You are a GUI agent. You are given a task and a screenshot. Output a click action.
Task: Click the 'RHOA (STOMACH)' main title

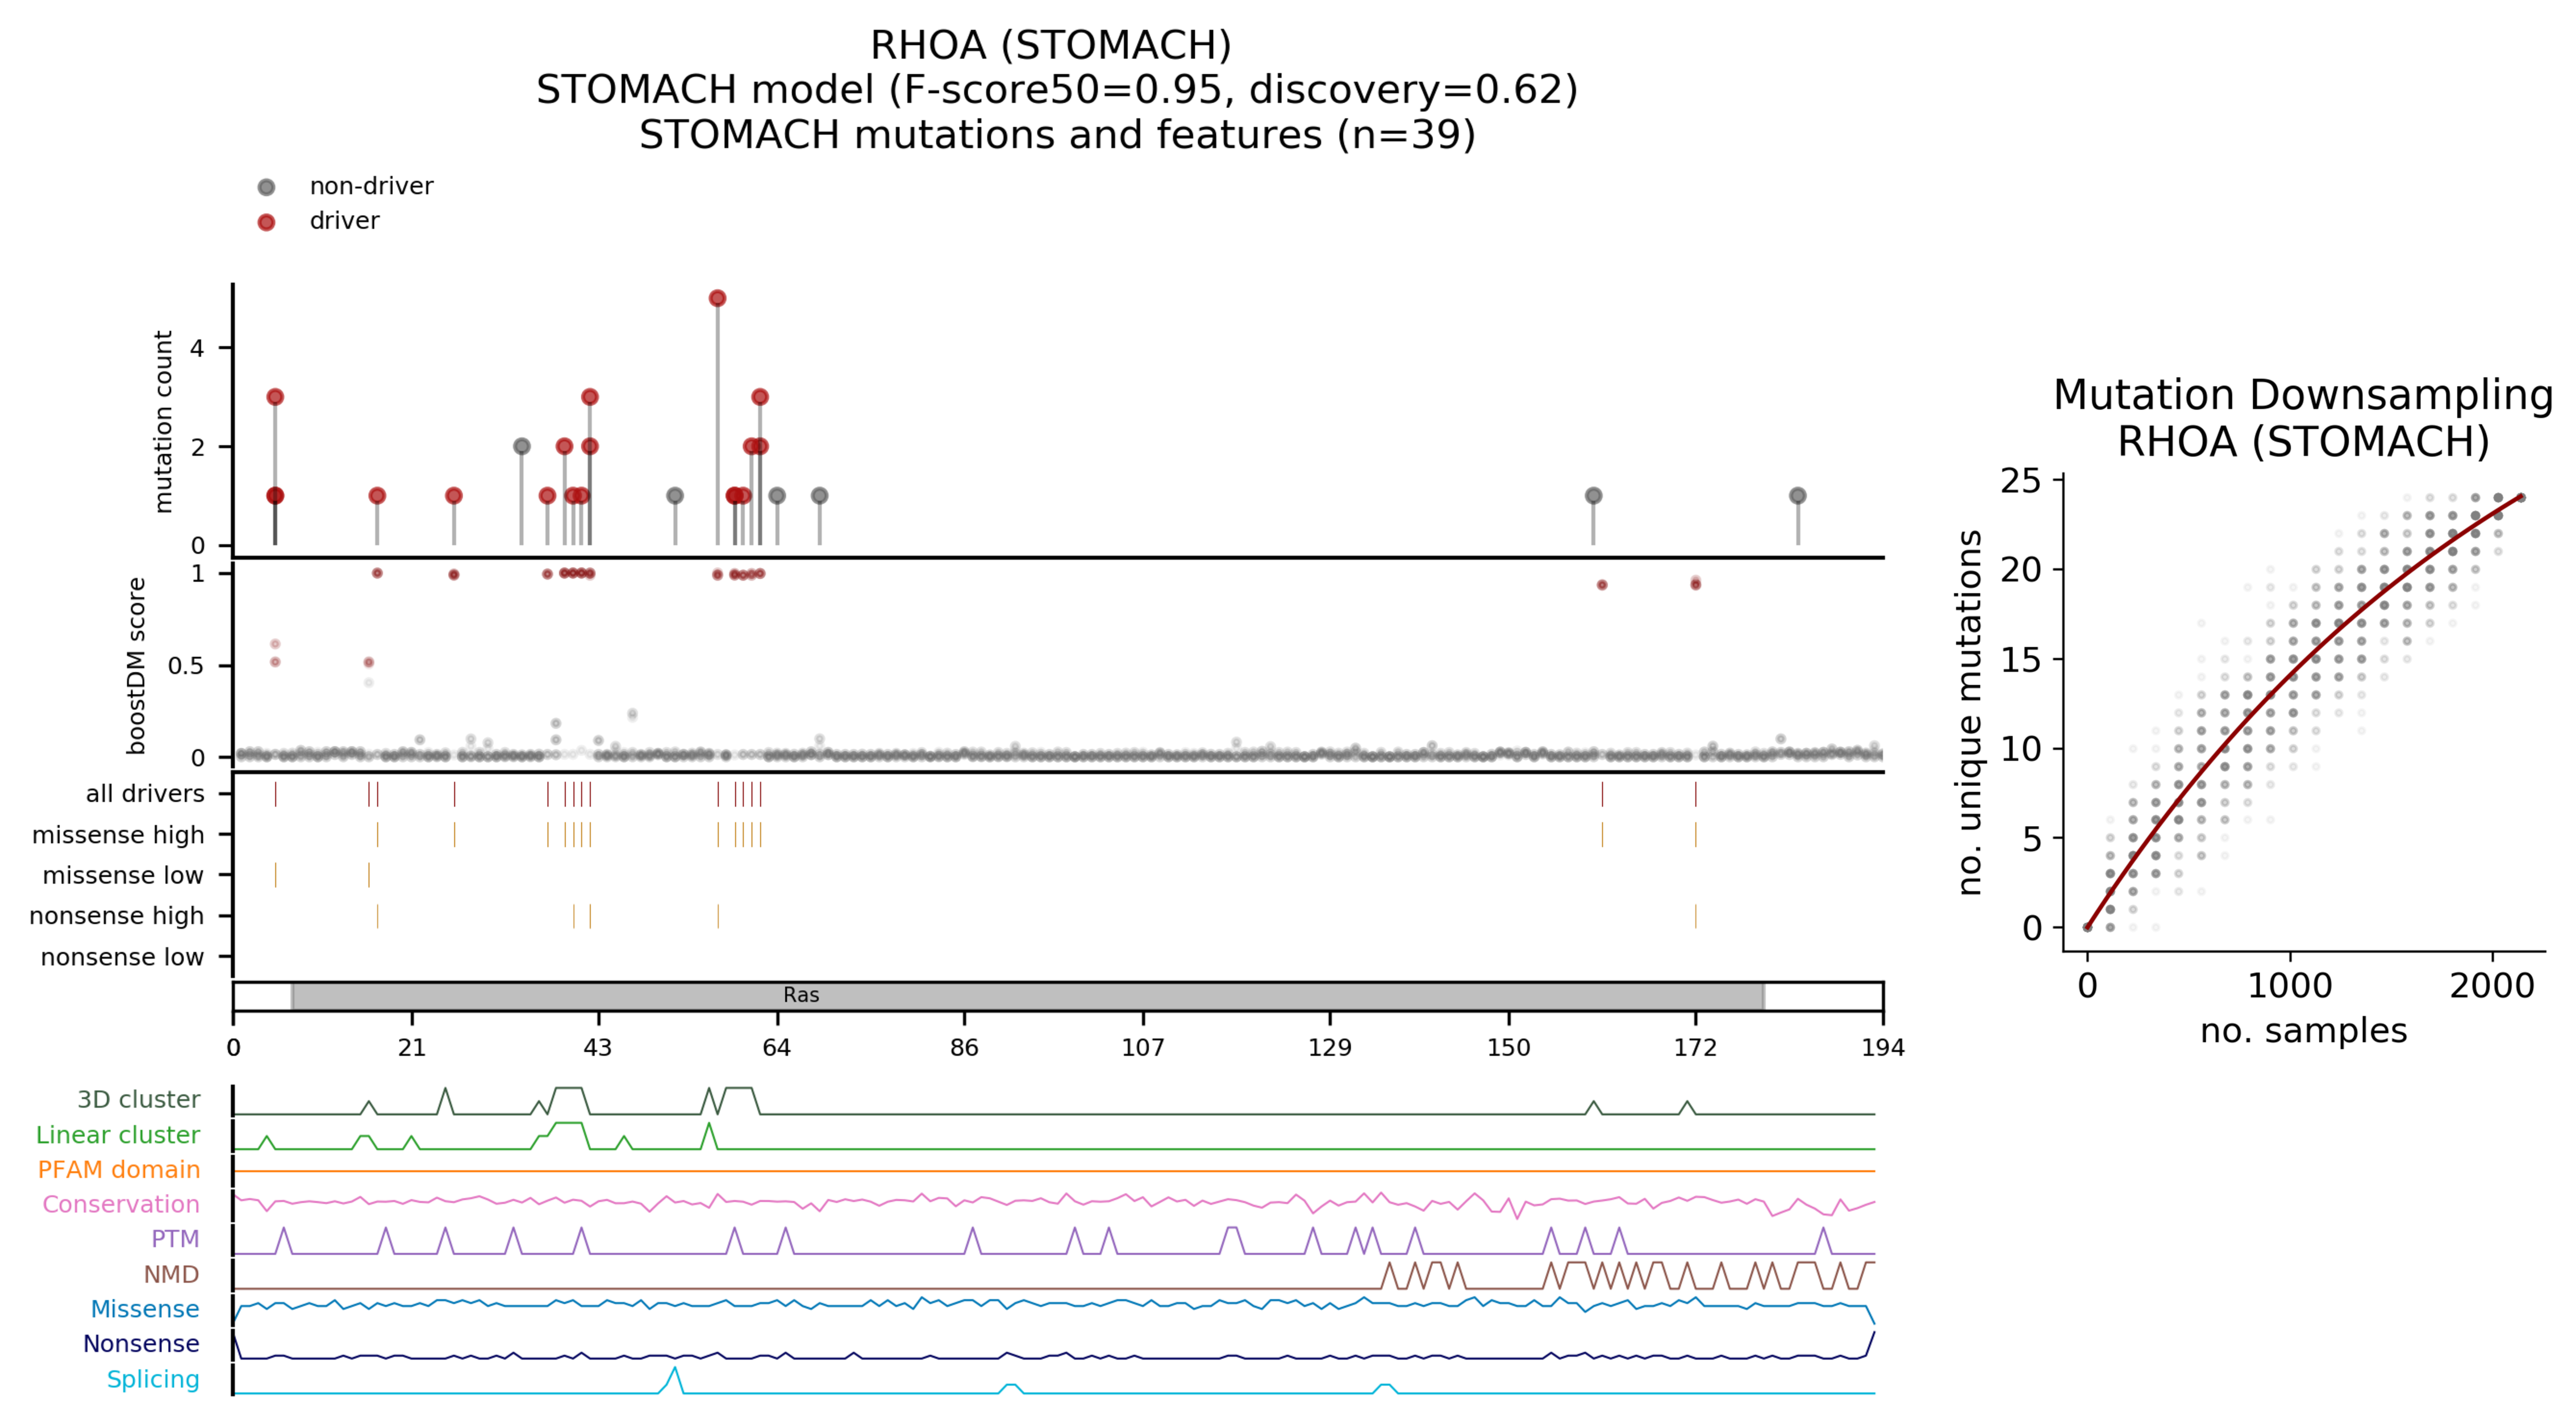coord(1050,45)
